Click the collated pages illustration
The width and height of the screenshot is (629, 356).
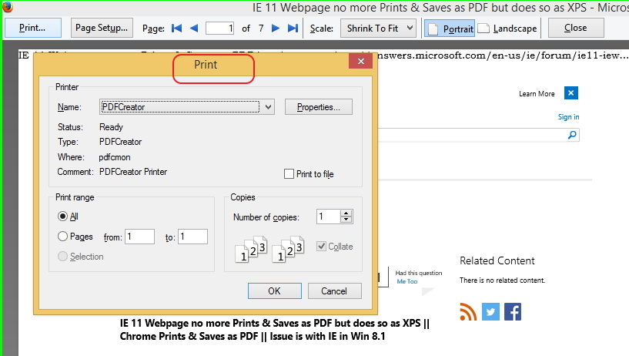pos(269,250)
